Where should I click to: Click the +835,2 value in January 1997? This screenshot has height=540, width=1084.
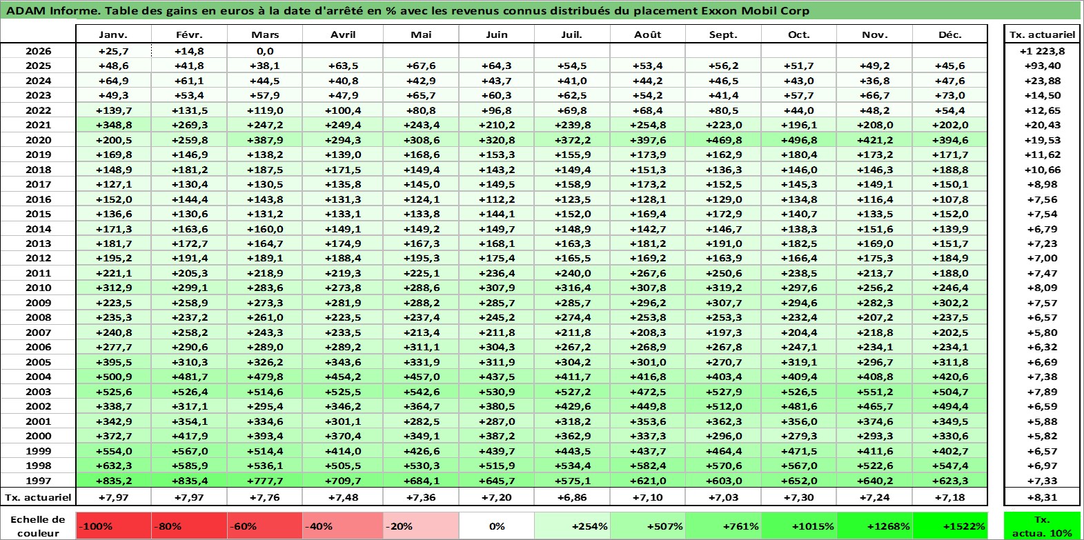tap(113, 481)
